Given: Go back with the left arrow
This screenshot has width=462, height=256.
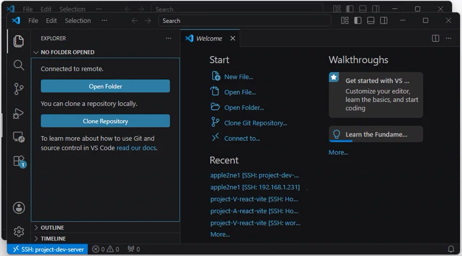Looking at the screenshot, I should (x=135, y=20).
